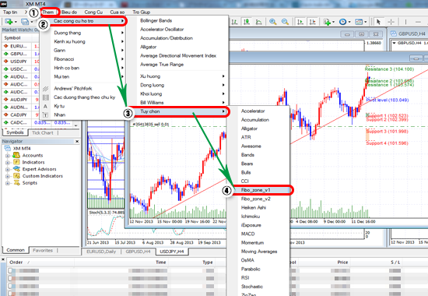
Task: Tick the third order row checkbox
Action: pos(10,286)
